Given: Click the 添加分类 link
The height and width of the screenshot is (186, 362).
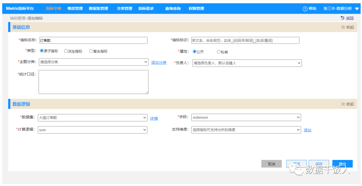Looking at the screenshot, I should tap(159, 63).
